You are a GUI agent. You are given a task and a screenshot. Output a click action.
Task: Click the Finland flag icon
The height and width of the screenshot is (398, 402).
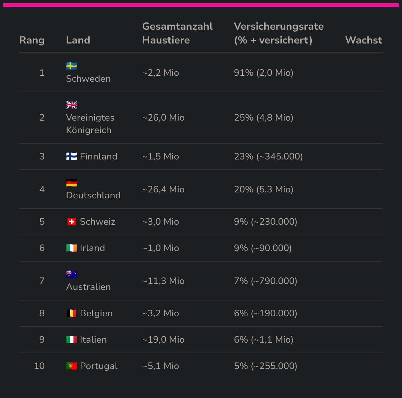tap(72, 156)
